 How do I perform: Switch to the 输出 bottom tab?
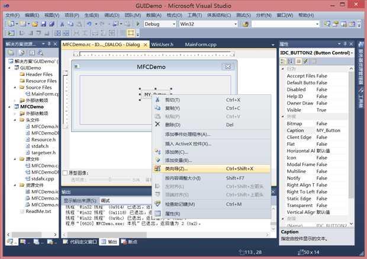tap(110, 242)
